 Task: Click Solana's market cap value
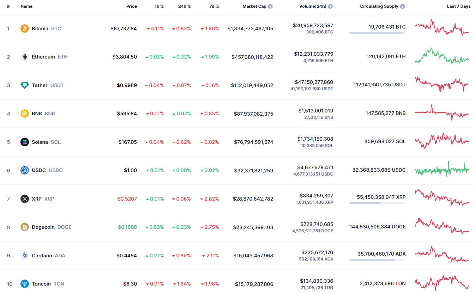253,142
